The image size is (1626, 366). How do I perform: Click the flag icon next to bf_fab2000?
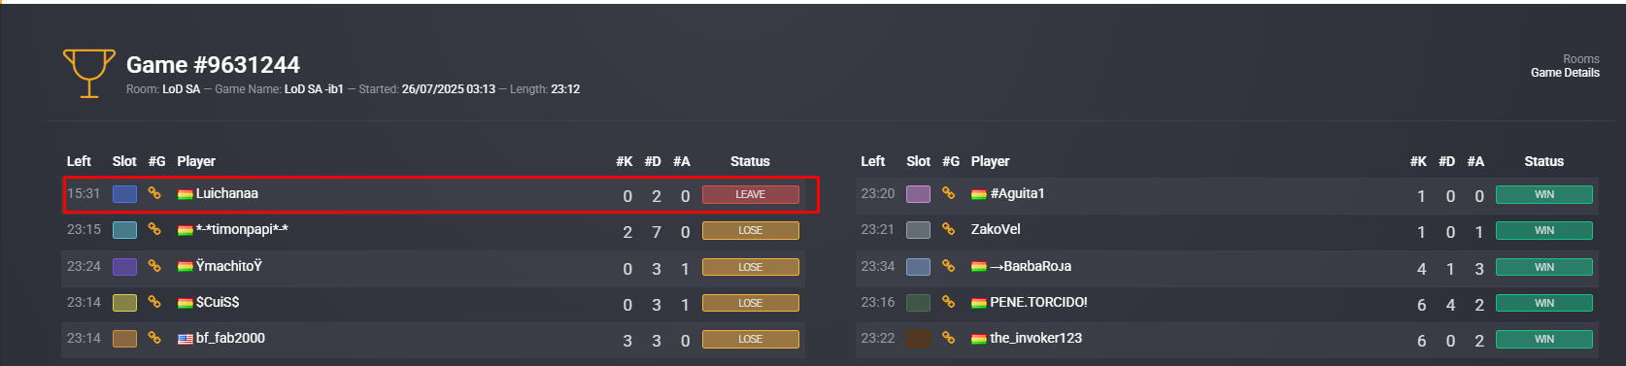coord(186,339)
